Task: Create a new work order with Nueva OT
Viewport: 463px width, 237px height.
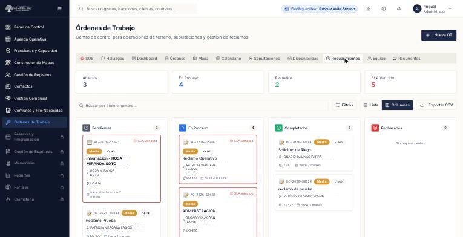Action: click(439, 35)
